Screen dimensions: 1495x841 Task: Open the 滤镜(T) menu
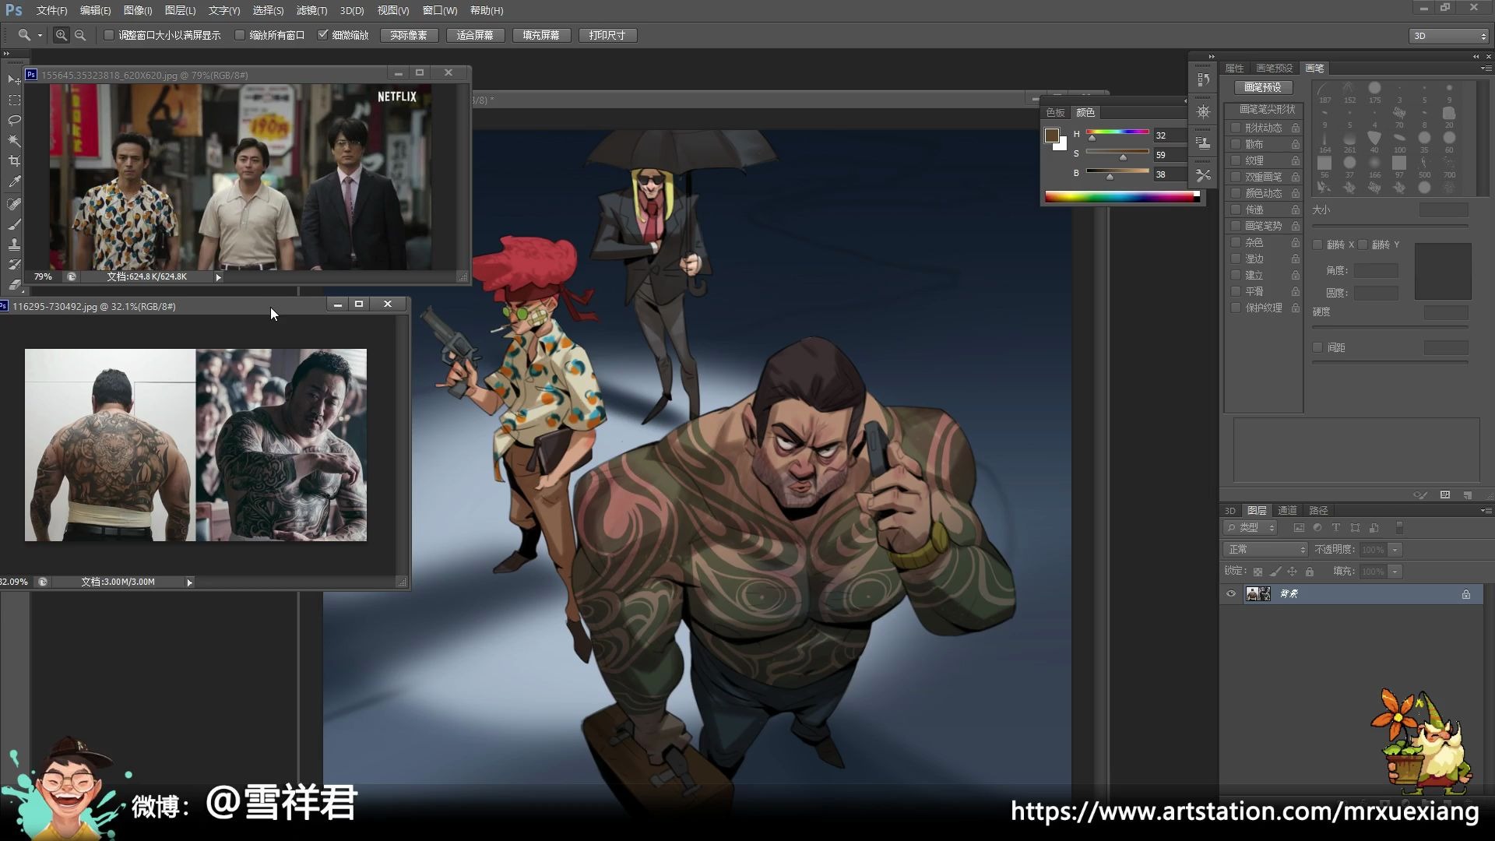(311, 10)
